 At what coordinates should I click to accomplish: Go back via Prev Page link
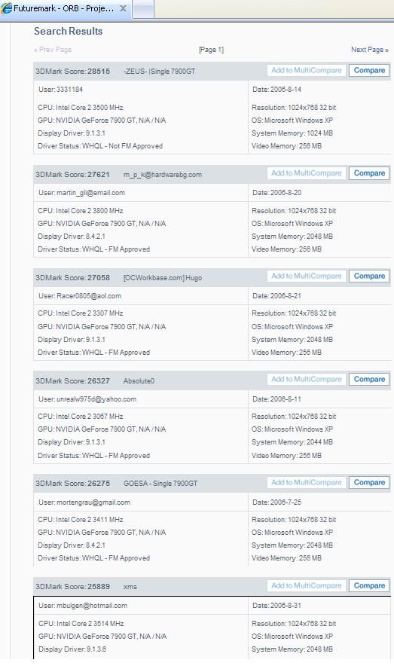point(53,50)
